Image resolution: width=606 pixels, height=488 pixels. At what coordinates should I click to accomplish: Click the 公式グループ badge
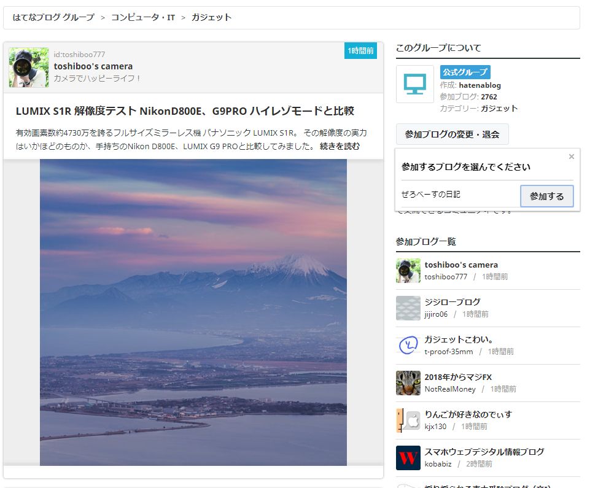(x=465, y=72)
